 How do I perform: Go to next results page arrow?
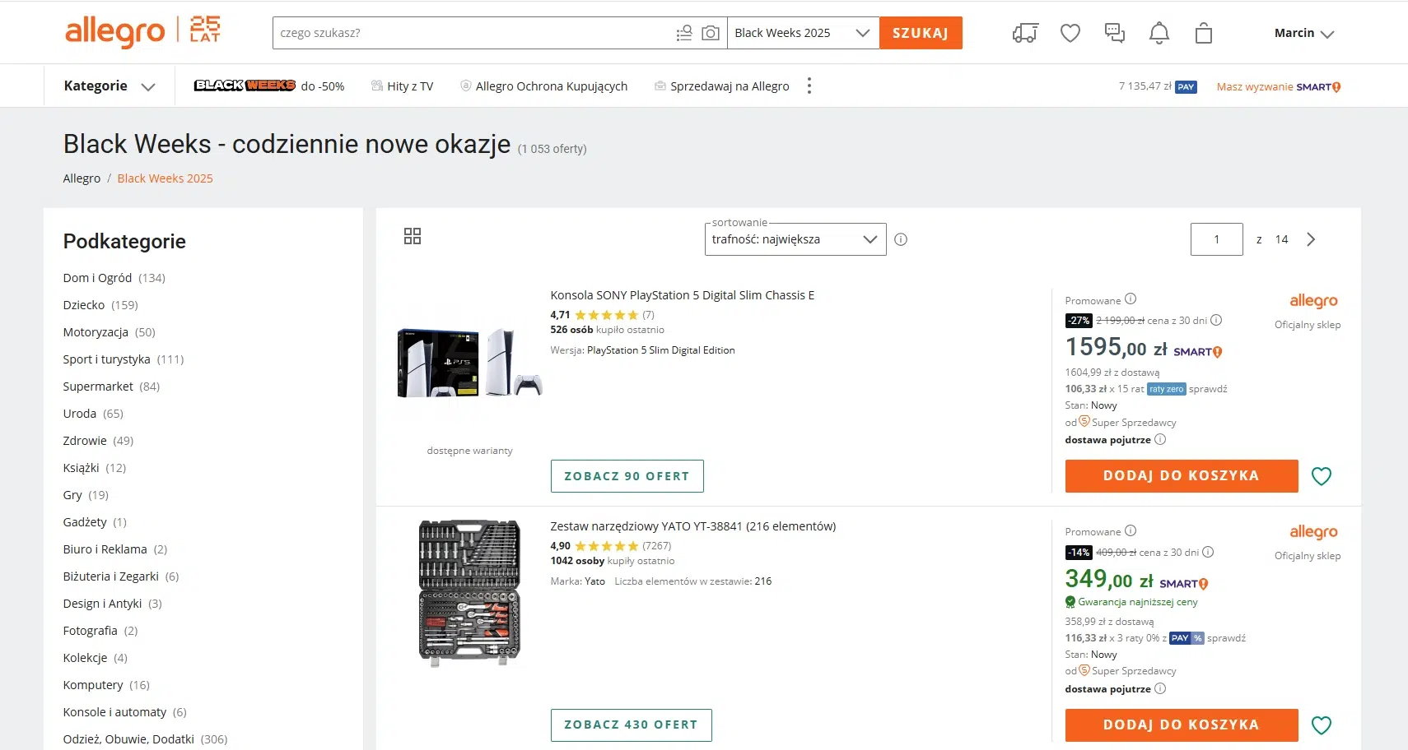[x=1311, y=239]
